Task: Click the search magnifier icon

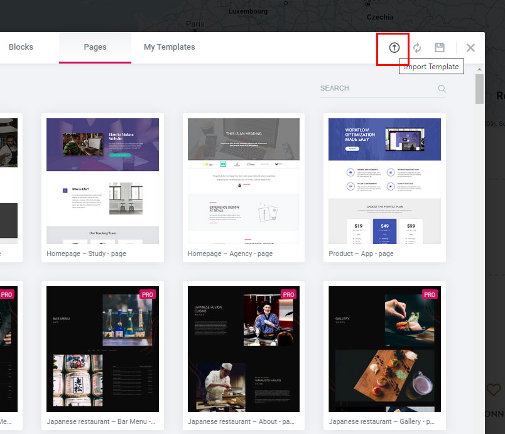Action: tap(442, 88)
